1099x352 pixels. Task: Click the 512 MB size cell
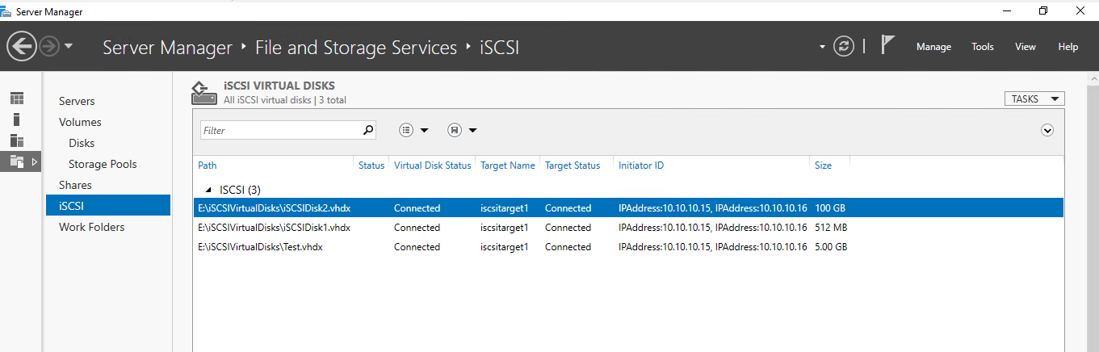(x=830, y=228)
